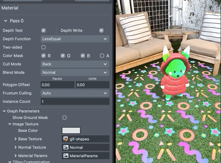This screenshot has height=163, width=221.
Task: Turn on Show Ground Mask
Action: click(64, 118)
